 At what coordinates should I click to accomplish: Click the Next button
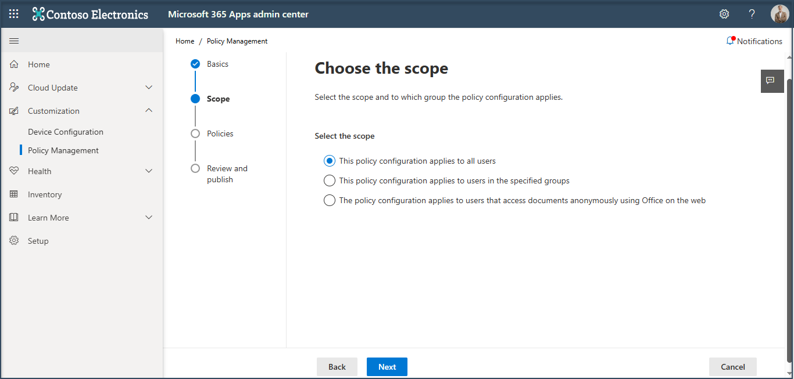click(387, 367)
